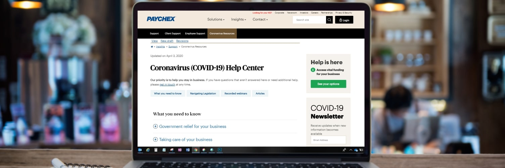This screenshot has width=505, height=168.
Task: Click the Login button
Action: point(344,20)
